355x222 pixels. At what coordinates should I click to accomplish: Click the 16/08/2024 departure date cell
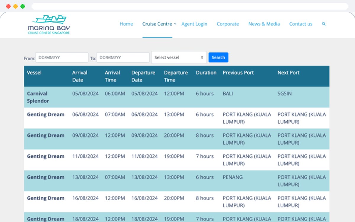pos(145,198)
